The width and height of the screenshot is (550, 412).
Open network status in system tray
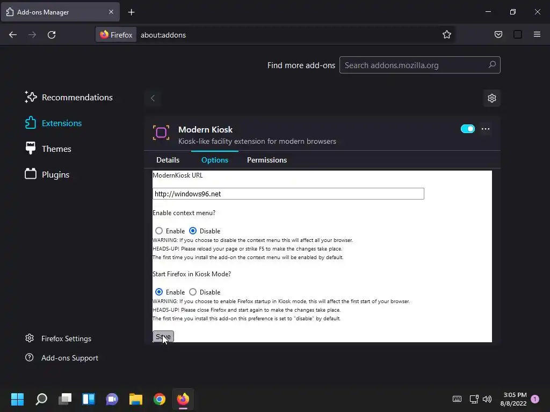tap(474, 399)
